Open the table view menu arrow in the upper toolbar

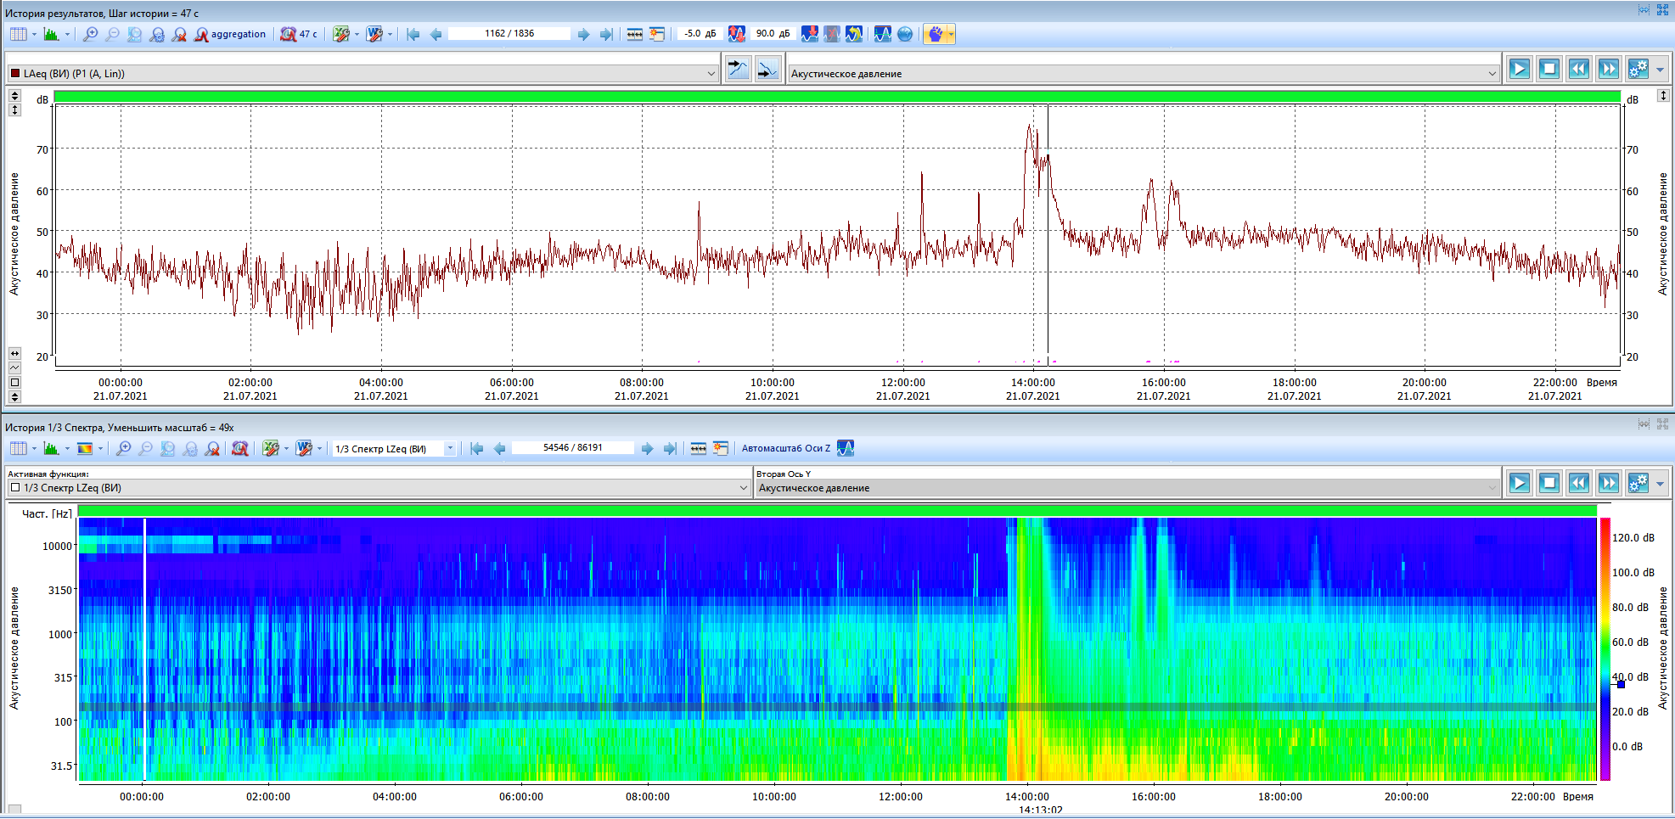34,34
